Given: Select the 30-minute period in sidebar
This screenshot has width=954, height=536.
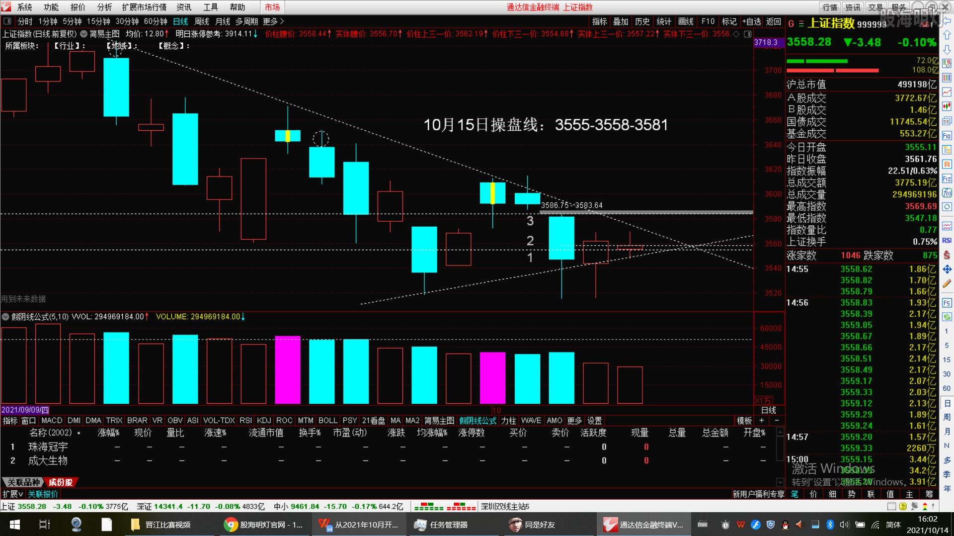Looking at the screenshot, I should pyautogui.click(x=947, y=374).
